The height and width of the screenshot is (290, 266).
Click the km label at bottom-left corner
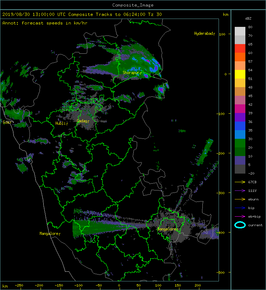[x=5, y=286]
